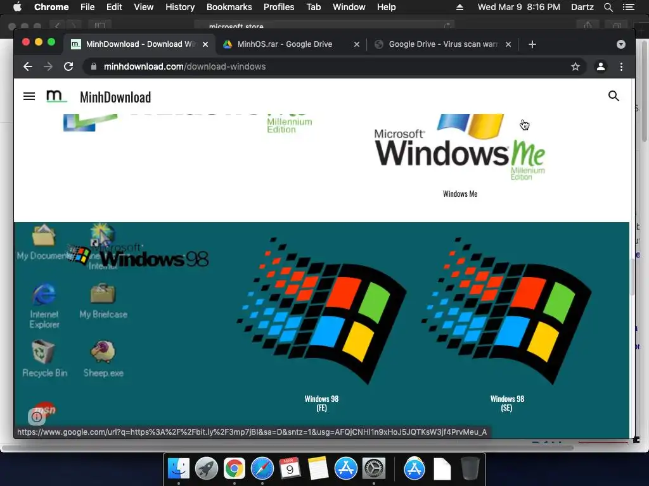Image resolution: width=649 pixels, height=486 pixels.
Task: Click the horizontal scrollbar of the background window
Action: click(287, 448)
